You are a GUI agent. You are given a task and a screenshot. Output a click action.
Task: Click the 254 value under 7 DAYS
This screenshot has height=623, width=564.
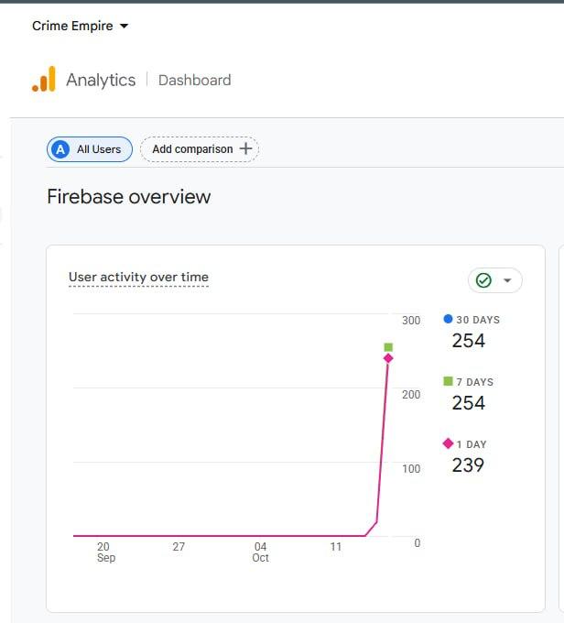pyautogui.click(x=468, y=403)
